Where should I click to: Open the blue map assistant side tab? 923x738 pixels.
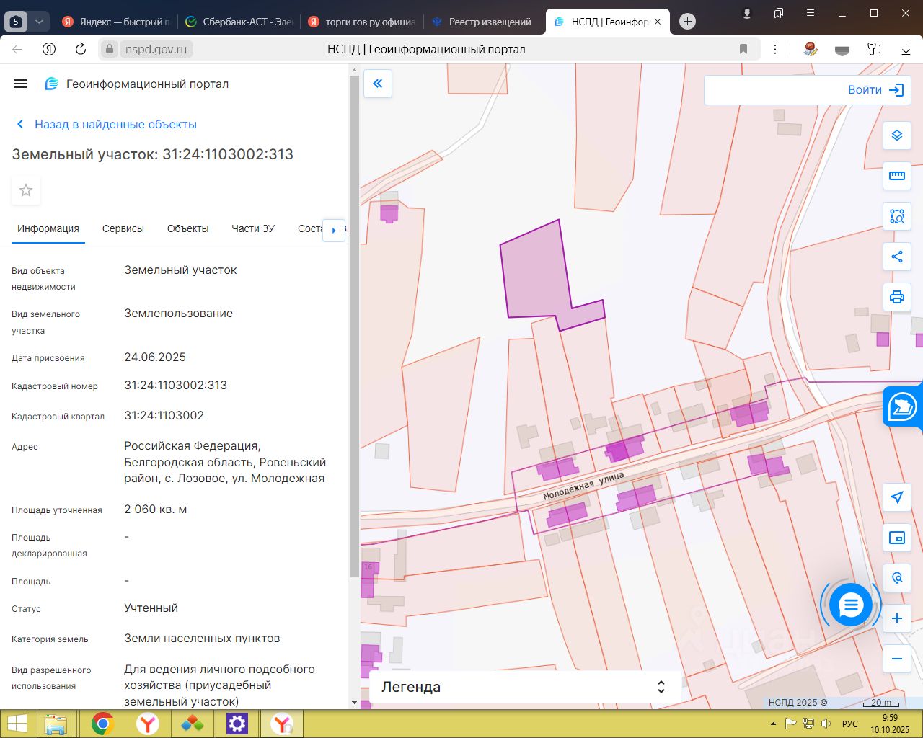point(903,407)
